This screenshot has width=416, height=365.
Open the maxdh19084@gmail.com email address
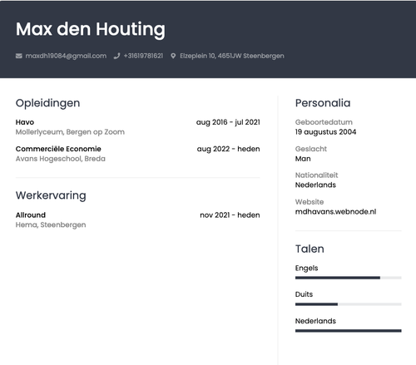click(66, 56)
